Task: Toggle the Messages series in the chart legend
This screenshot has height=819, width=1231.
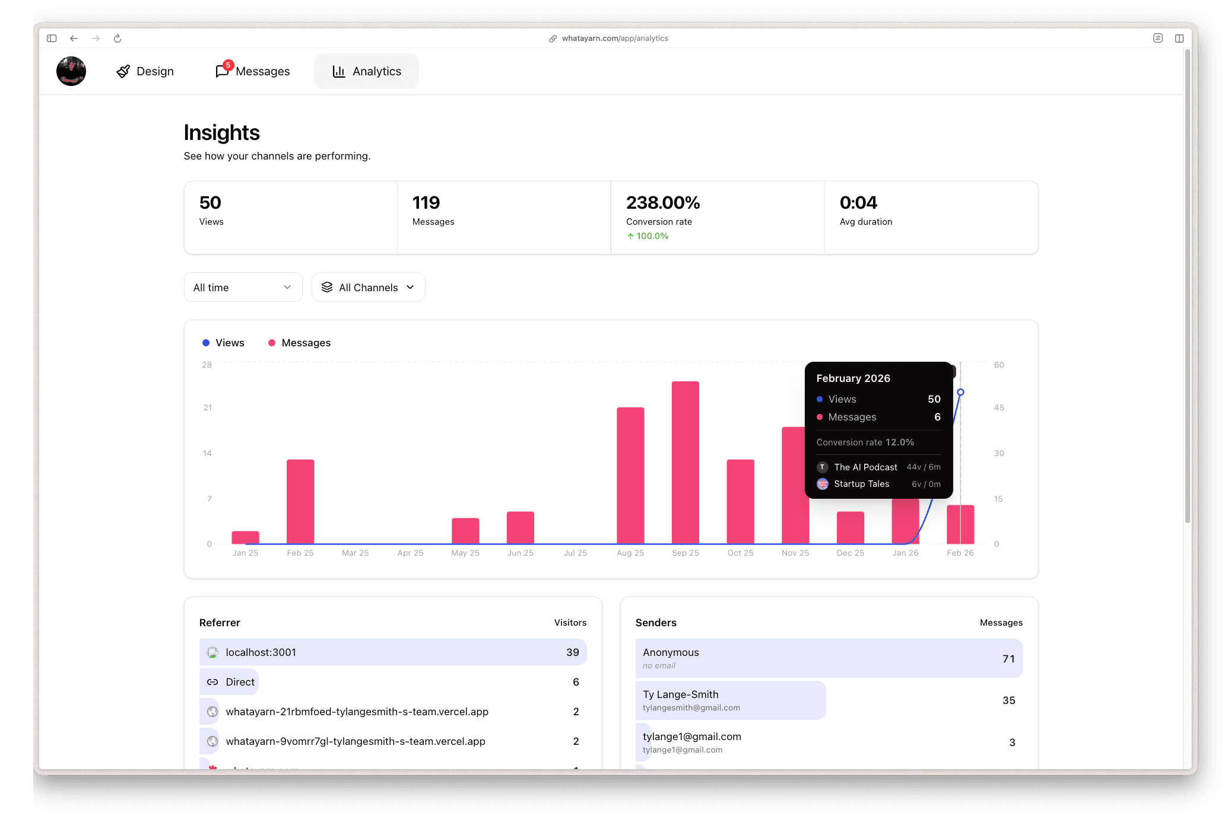Action: 299,343
